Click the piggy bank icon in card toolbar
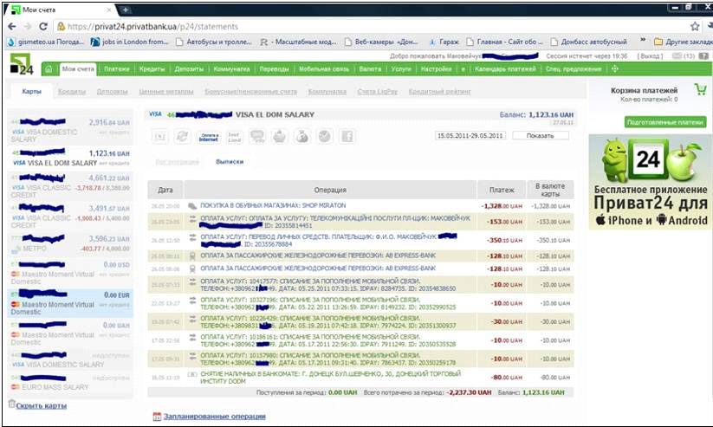 click(x=278, y=136)
